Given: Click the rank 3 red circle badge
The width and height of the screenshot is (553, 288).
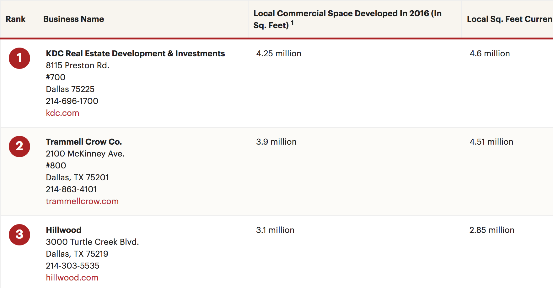Looking at the screenshot, I should (19, 235).
